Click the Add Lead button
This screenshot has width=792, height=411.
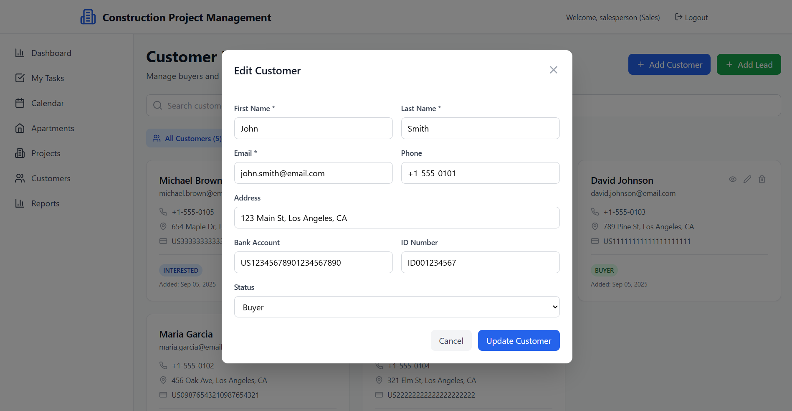pos(748,65)
